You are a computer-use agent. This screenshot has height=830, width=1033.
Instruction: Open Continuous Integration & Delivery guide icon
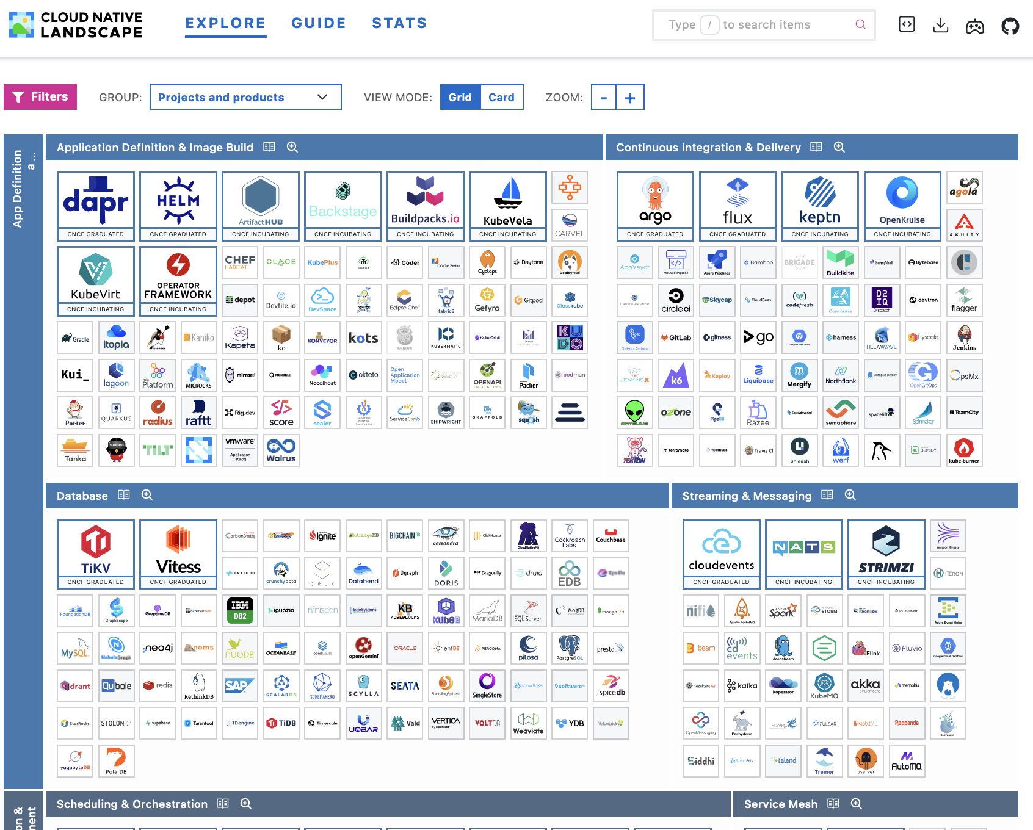point(816,147)
